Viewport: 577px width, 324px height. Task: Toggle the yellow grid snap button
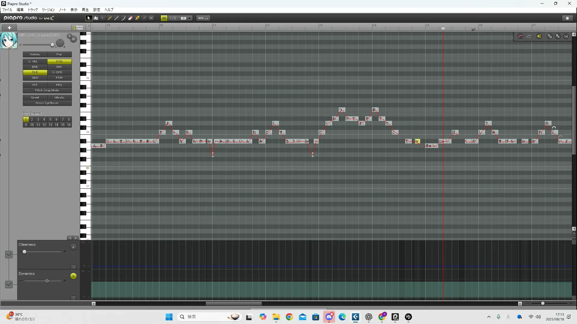tap(164, 18)
